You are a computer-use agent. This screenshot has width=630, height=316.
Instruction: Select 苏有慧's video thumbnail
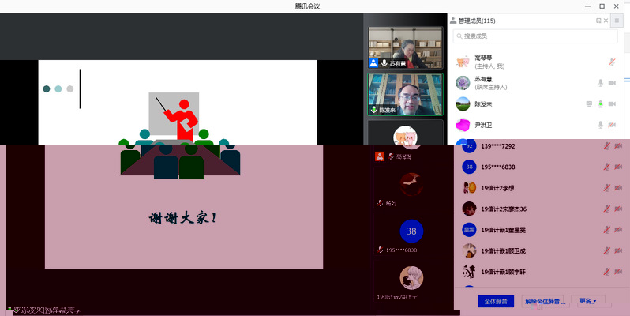[x=405, y=47]
